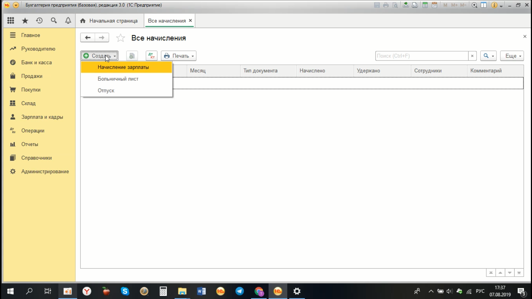532x299 pixels.
Task: Open Favorites star in top panel
Action: pyautogui.click(x=25, y=20)
